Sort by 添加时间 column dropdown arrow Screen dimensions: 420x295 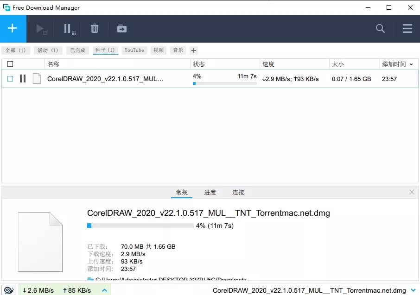point(411,64)
